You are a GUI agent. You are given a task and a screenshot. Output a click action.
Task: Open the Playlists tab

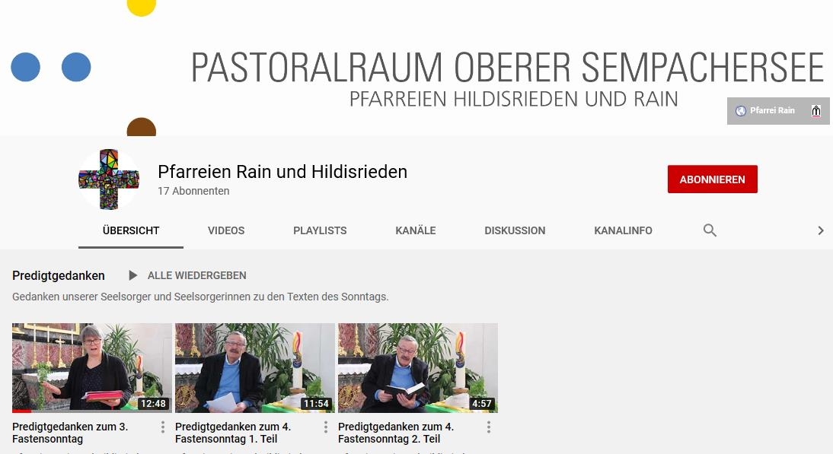tap(320, 230)
